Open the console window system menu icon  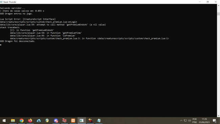click(x=2, y=2)
